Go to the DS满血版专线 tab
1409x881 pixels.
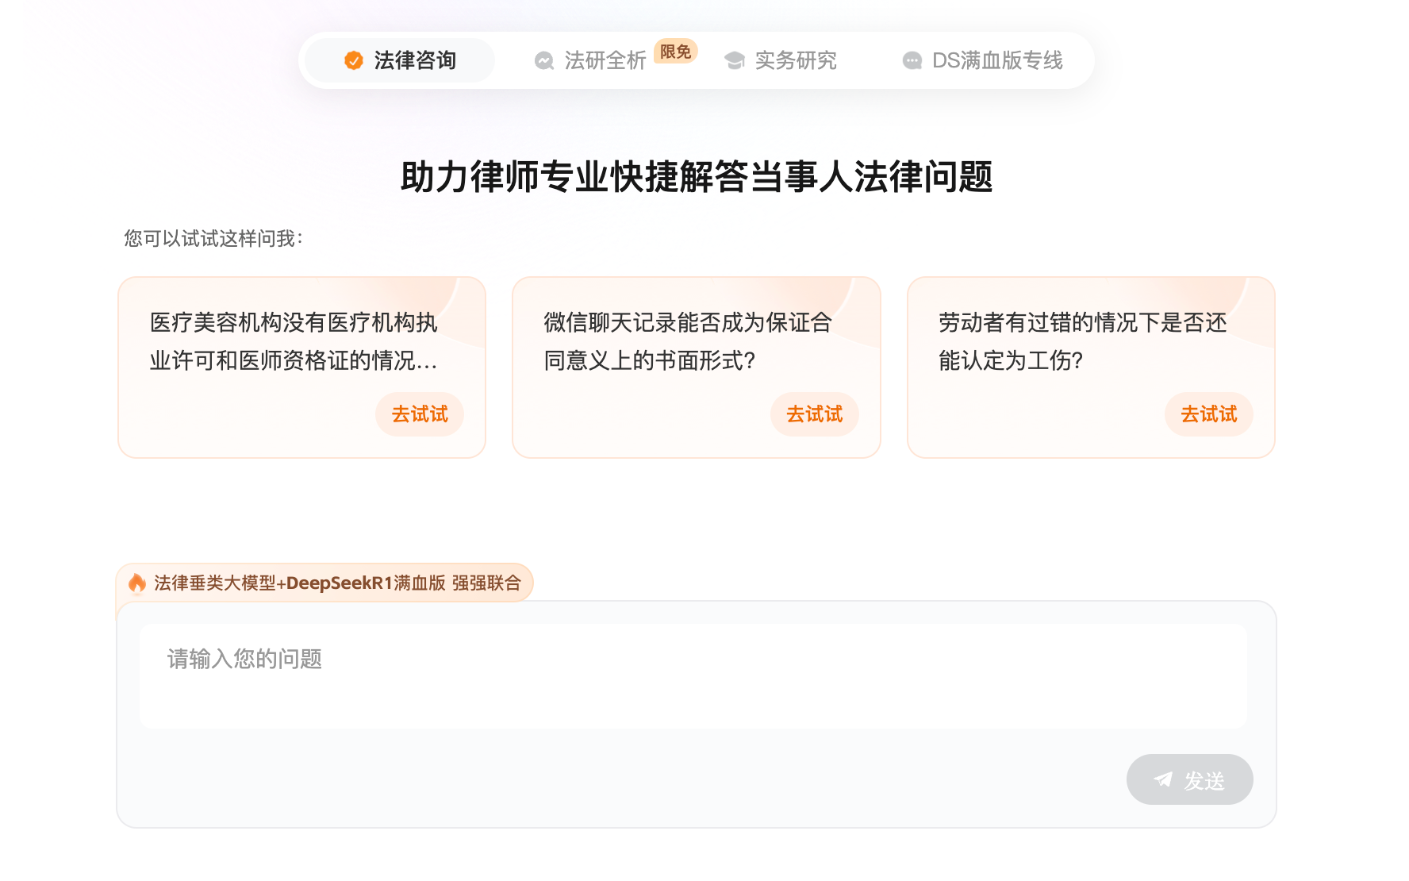coord(983,60)
